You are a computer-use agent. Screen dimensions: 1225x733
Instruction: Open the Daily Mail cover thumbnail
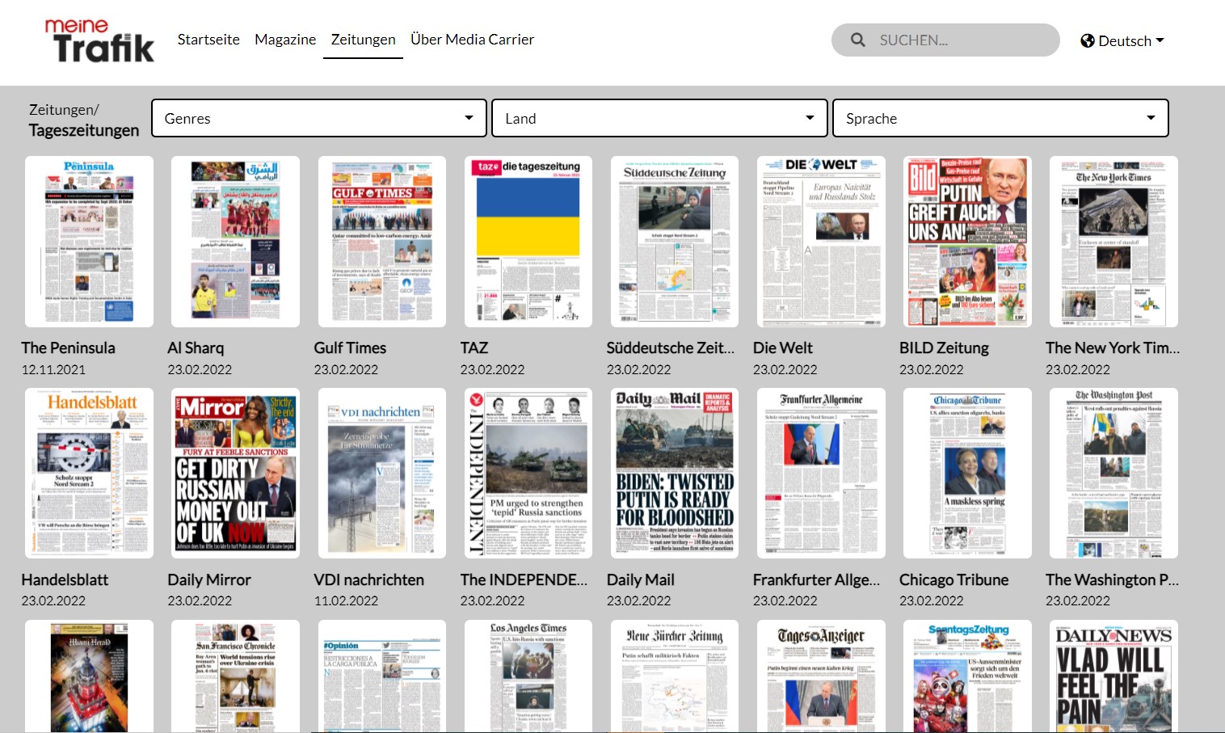click(675, 473)
